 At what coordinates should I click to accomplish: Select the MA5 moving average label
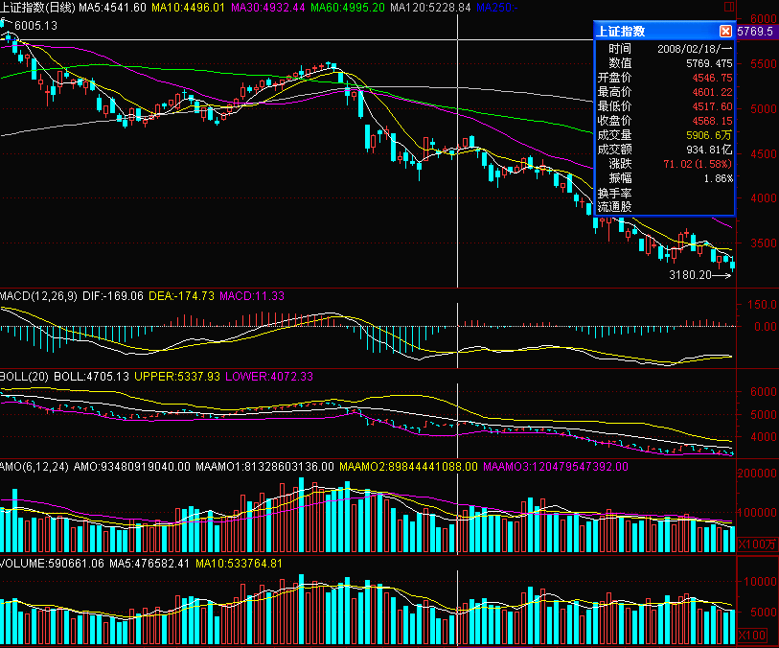coord(112,7)
